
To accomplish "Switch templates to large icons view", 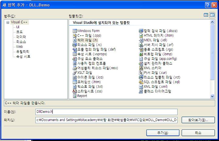I will click(x=206, y=15).
